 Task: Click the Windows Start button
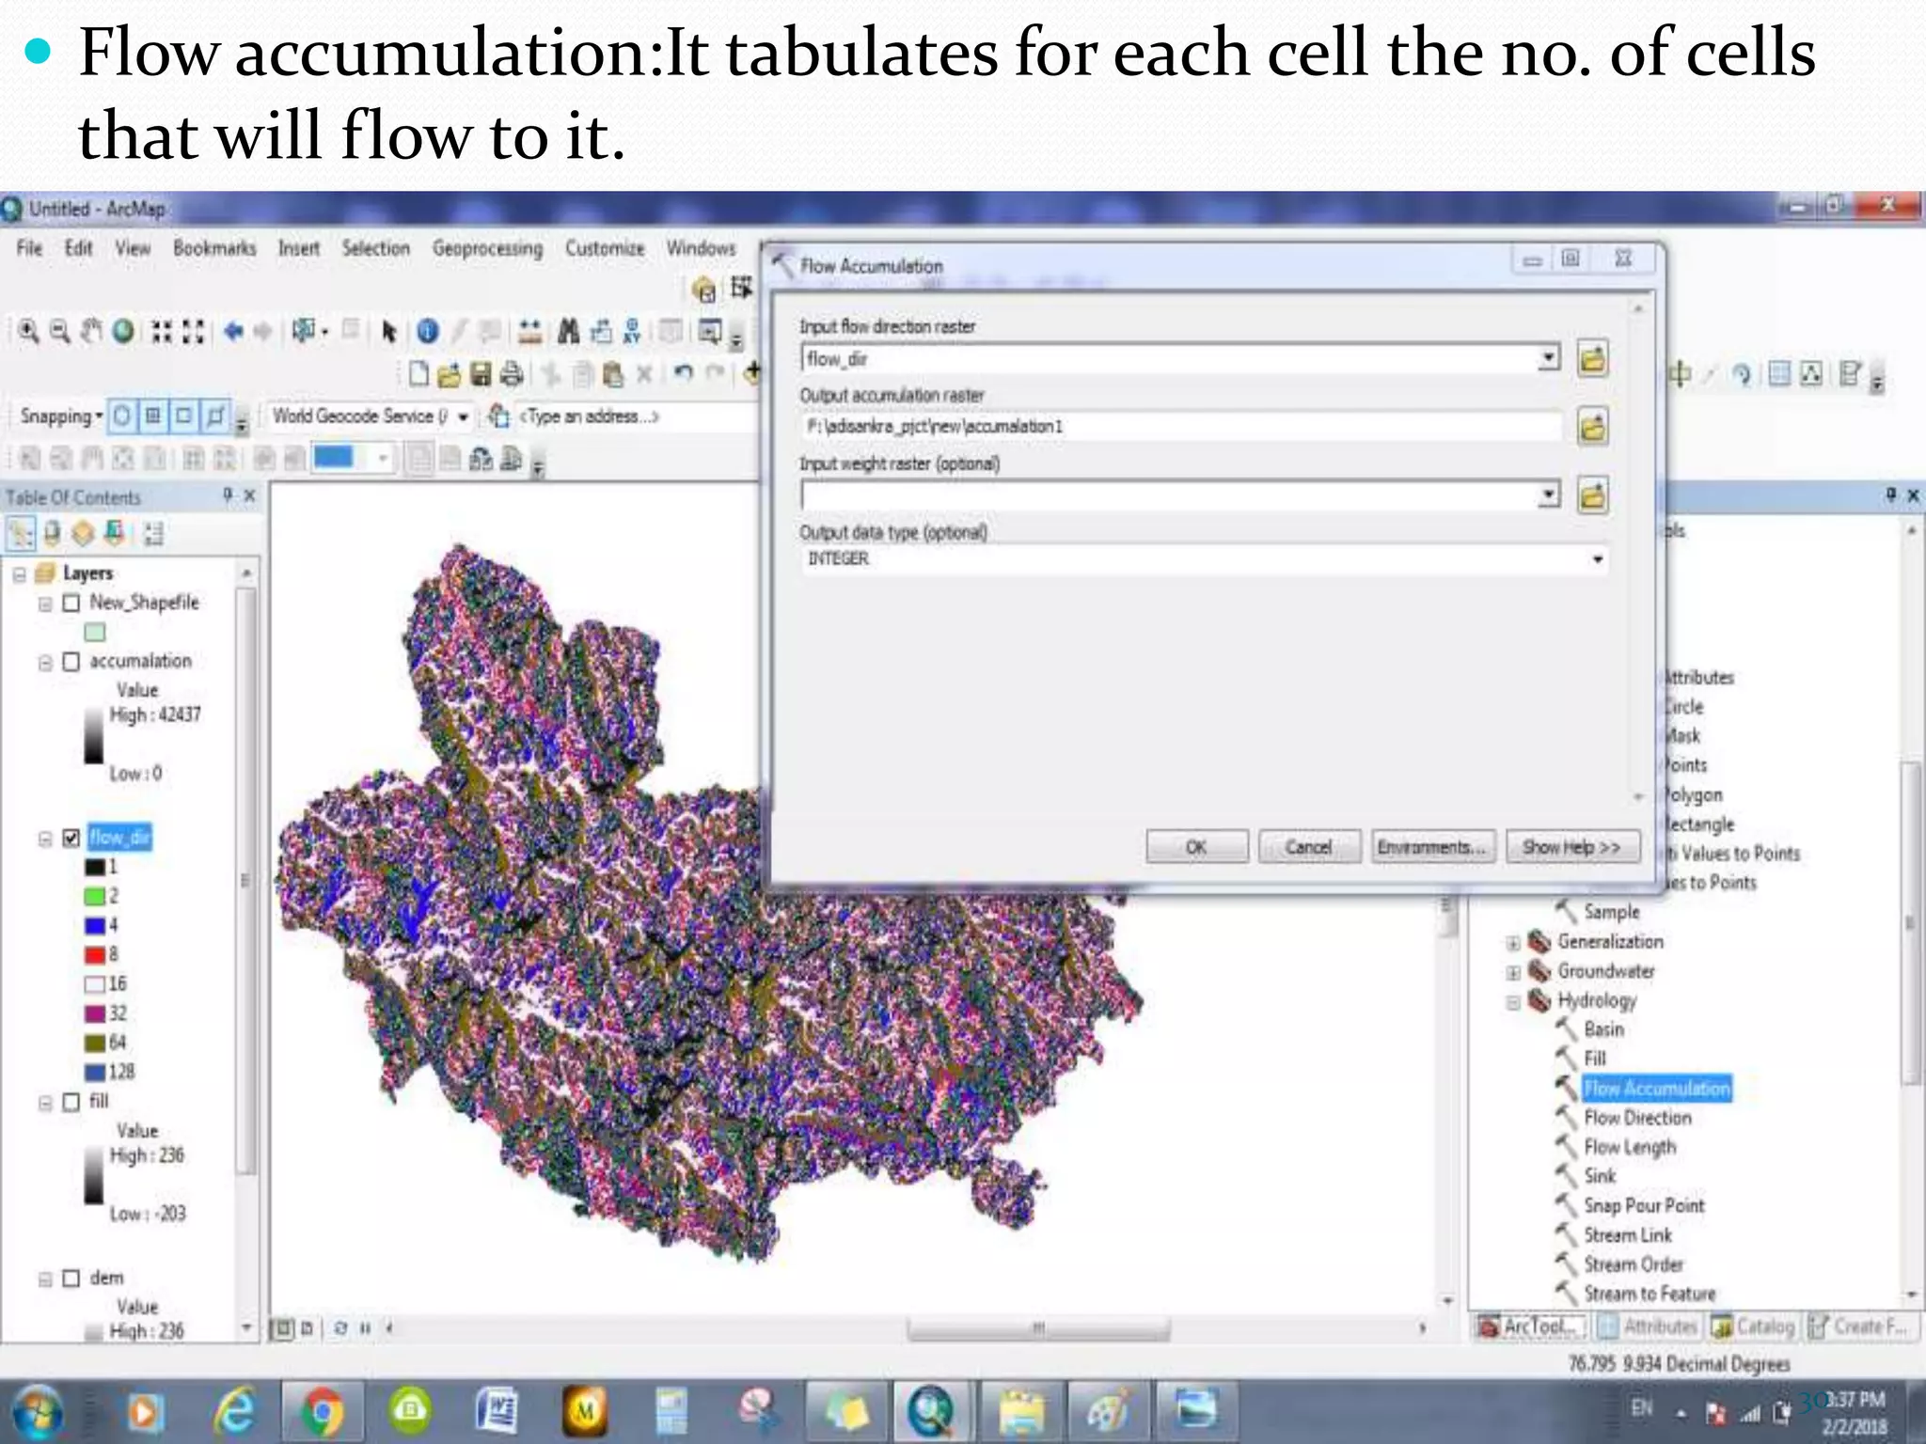pyautogui.click(x=38, y=1412)
